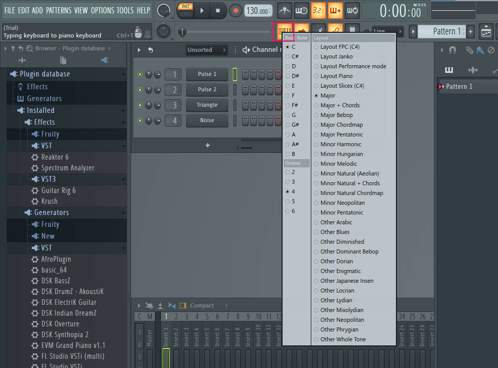Toggle PAT/SONG mode switch
The width and height of the screenshot is (498, 368).
[x=186, y=10]
